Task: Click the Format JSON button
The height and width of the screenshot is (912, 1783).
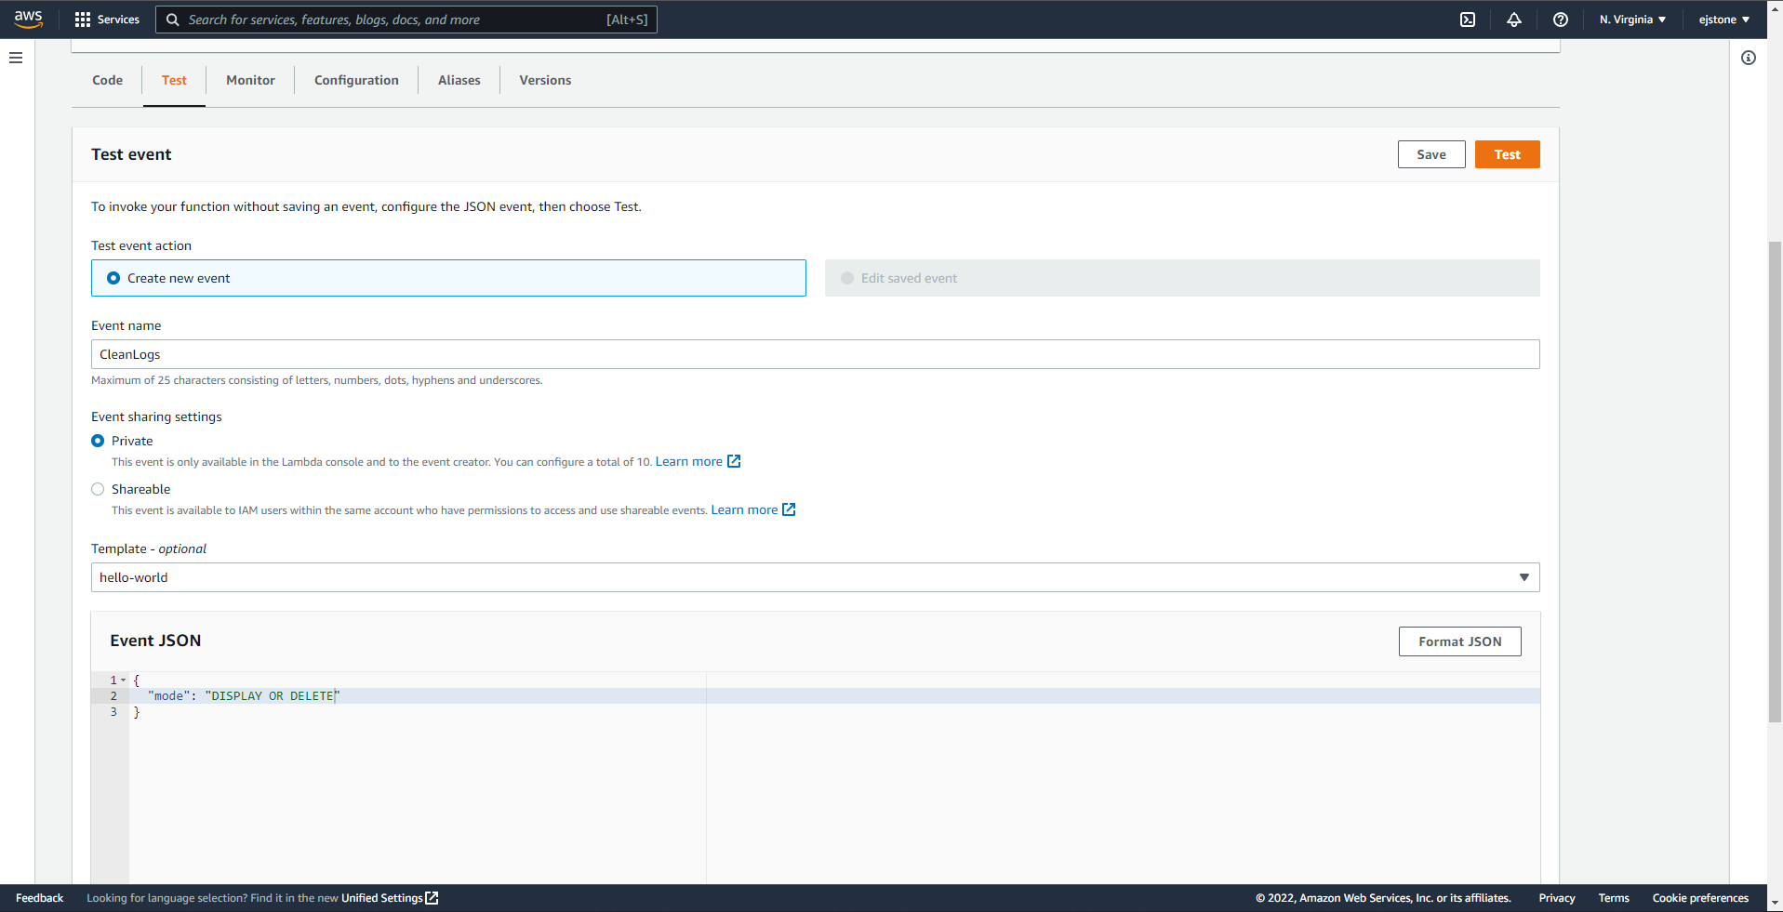Action: [x=1460, y=641]
